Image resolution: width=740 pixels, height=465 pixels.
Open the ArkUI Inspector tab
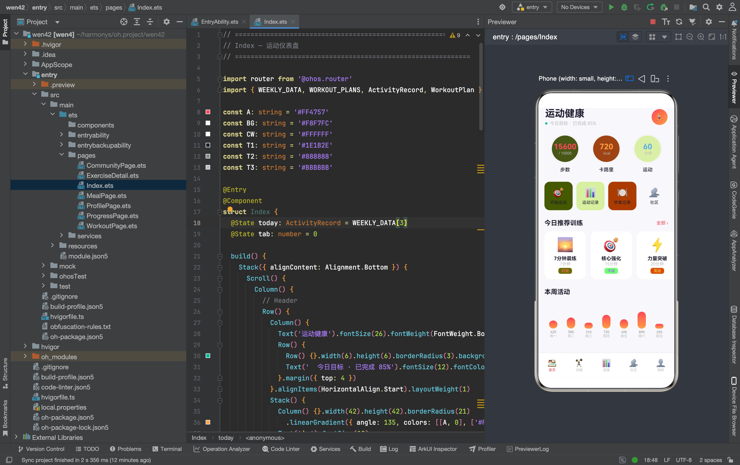433,449
